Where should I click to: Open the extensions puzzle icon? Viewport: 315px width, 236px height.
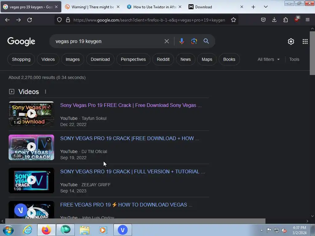click(285, 20)
